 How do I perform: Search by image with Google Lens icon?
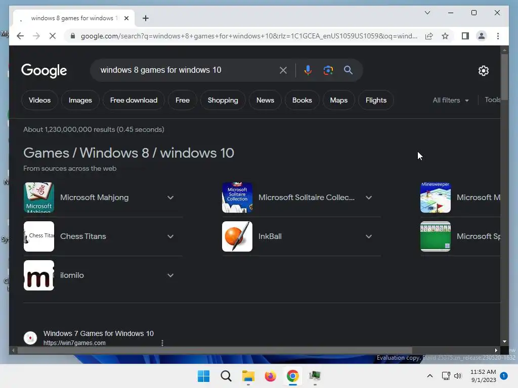[x=328, y=70]
